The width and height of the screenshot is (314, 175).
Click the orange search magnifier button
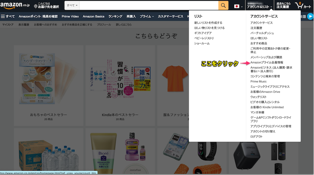pyautogui.click(x=223, y=5)
